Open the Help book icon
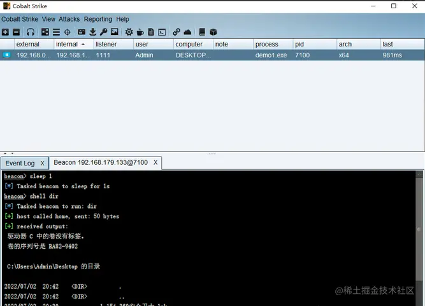The image size is (425, 306). 202,32
